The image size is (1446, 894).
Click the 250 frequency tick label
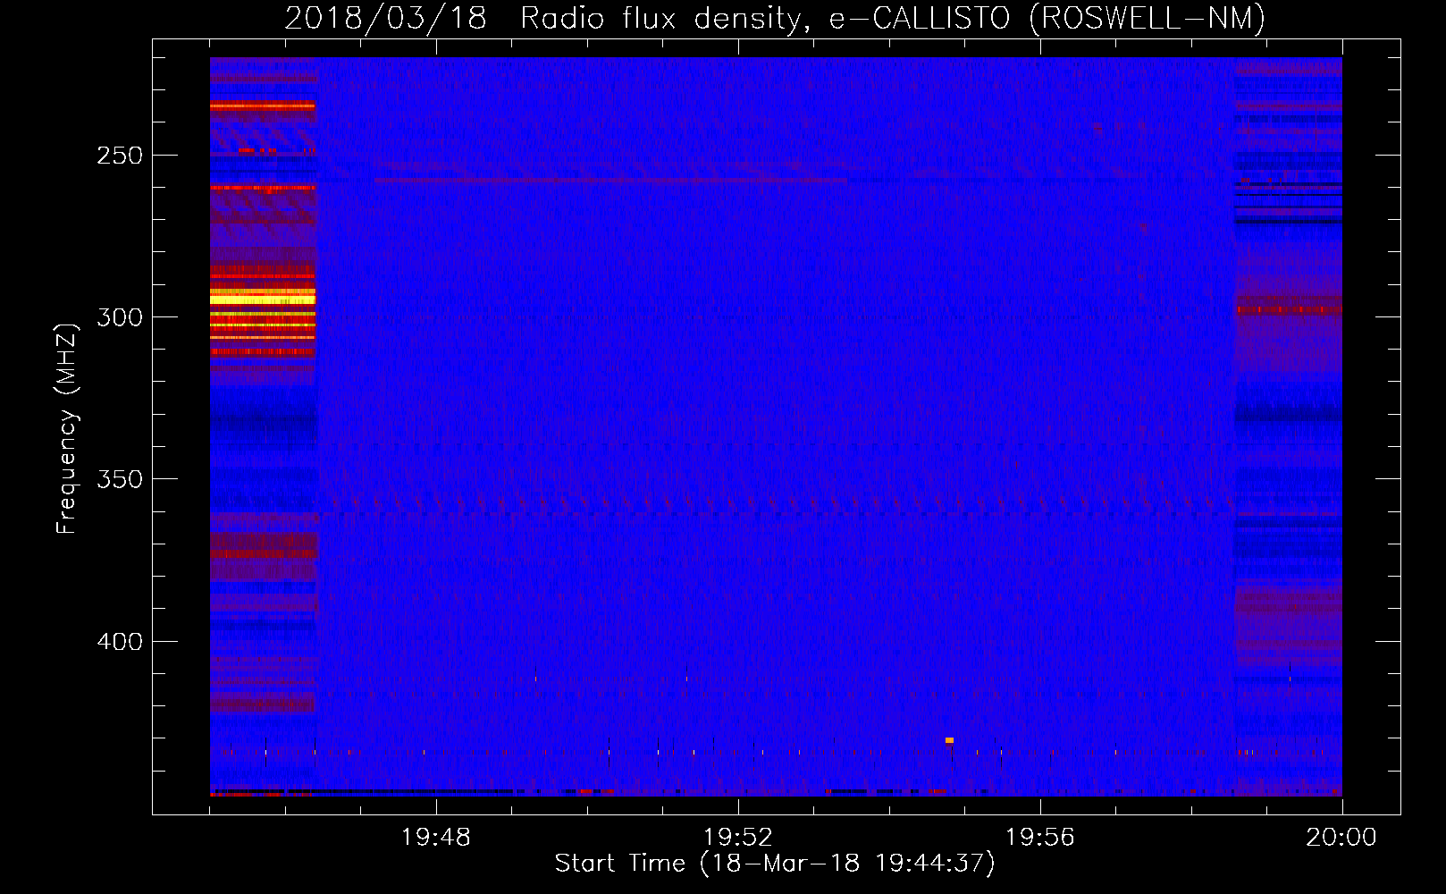coord(120,156)
